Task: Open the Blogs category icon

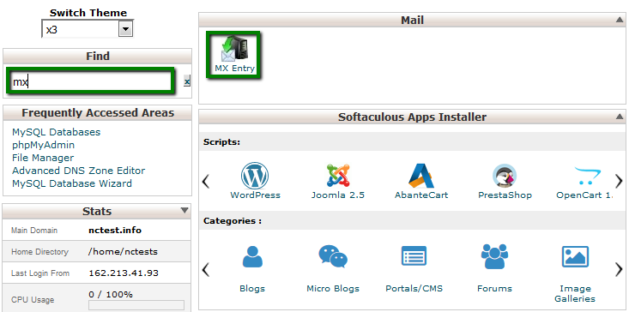Action: click(252, 256)
